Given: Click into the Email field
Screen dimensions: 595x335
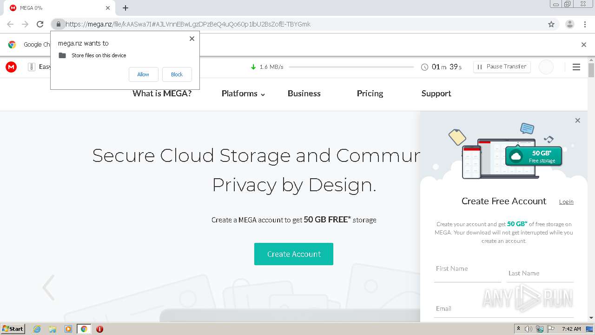Looking at the screenshot, I should coord(504,308).
